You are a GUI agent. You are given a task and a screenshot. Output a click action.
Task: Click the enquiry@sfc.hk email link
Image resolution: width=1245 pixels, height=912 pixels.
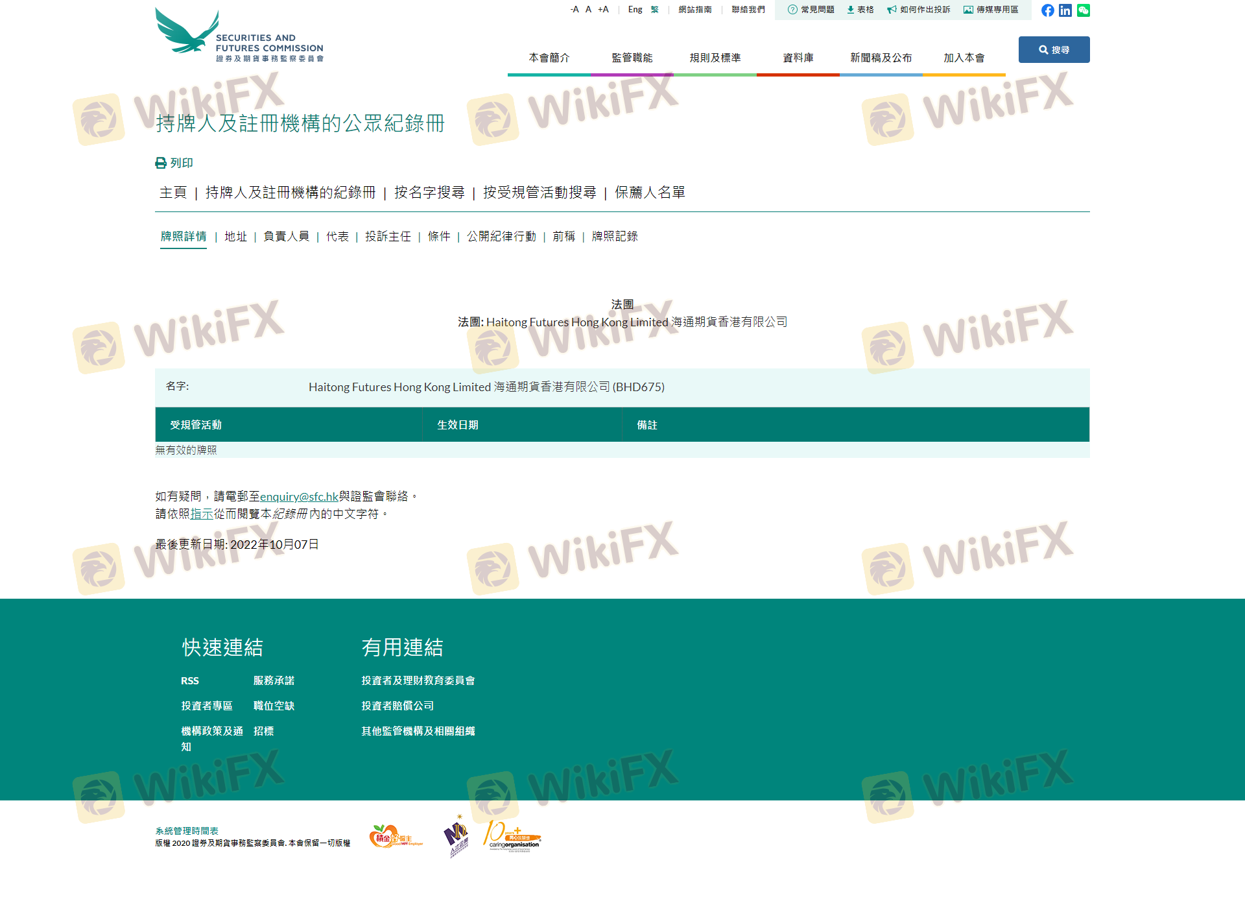click(x=299, y=496)
